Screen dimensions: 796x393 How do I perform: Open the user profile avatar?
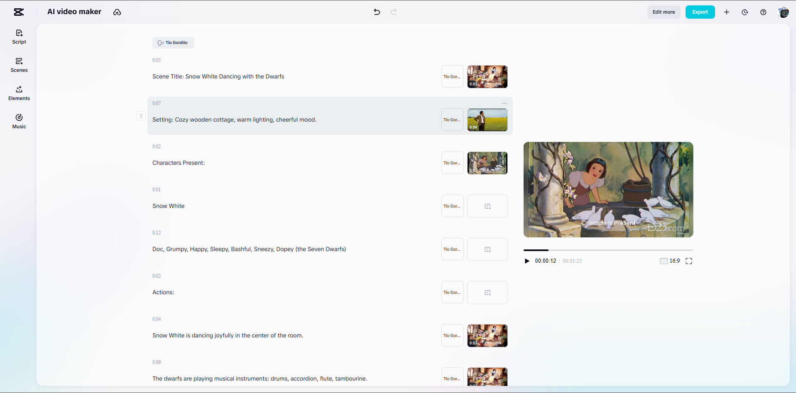click(x=783, y=12)
